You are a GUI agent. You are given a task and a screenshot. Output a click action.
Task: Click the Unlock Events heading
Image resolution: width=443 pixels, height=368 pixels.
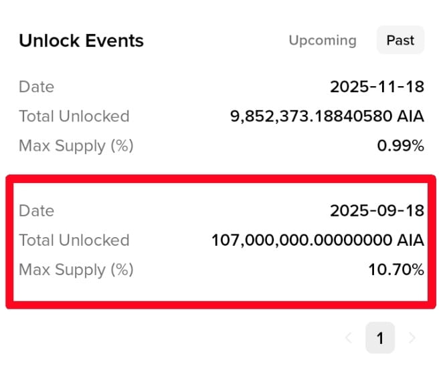82,41
